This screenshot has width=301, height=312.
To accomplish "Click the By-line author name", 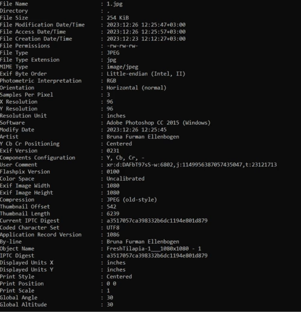I will [x=143, y=242].
